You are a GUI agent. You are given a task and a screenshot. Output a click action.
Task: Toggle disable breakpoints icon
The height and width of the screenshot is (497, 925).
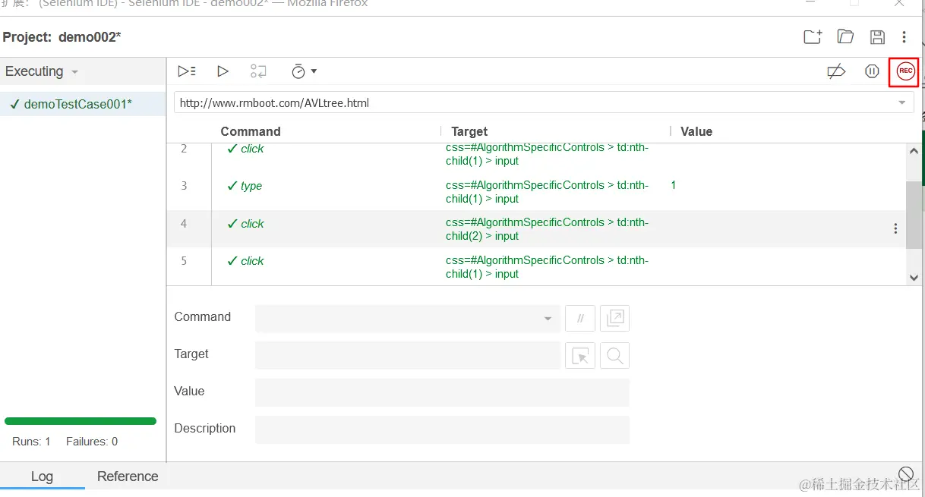[x=836, y=71]
